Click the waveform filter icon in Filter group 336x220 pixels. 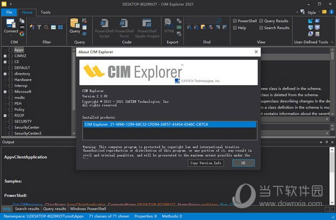(53, 27)
